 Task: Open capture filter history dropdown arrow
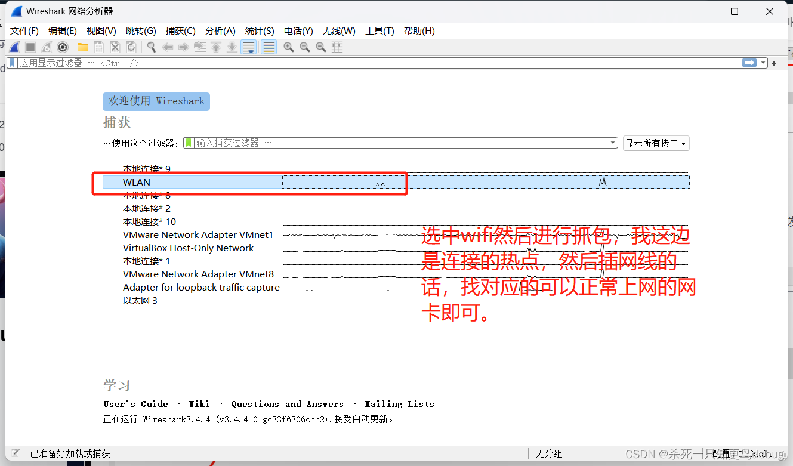(x=613, y=143)
